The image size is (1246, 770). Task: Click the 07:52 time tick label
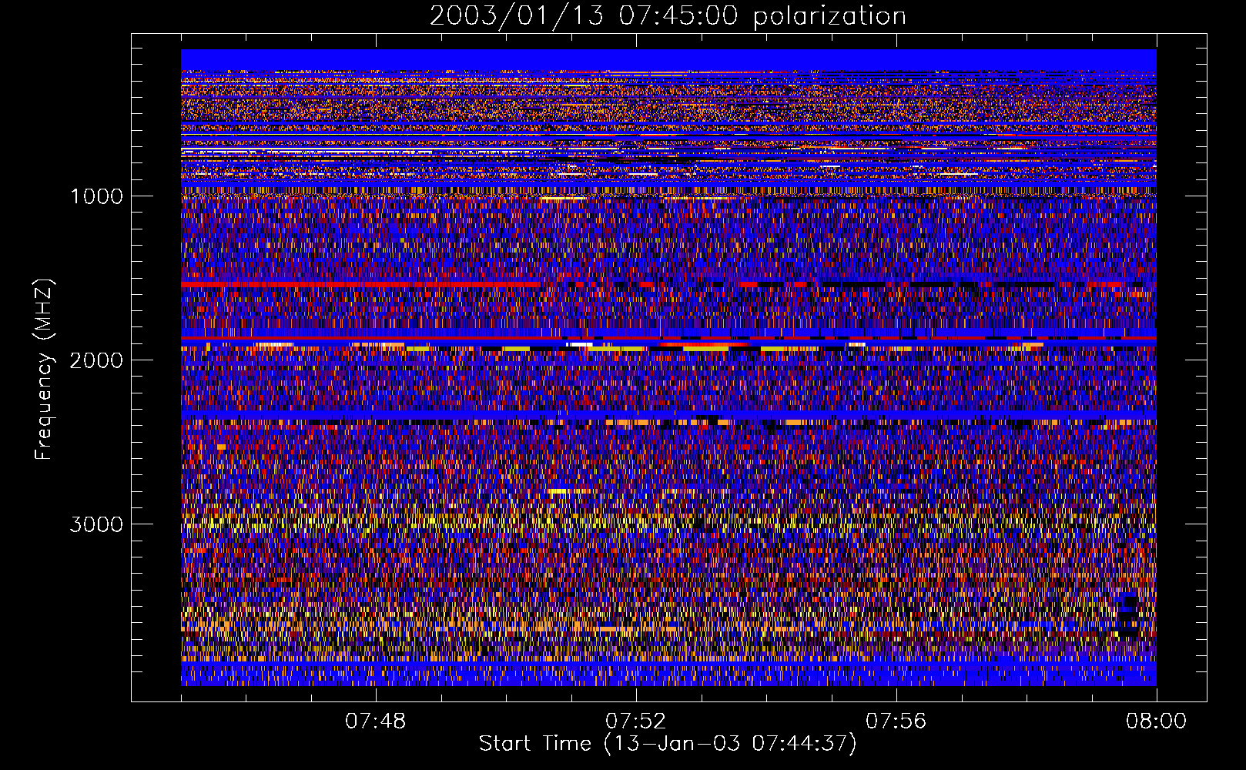coord(635,721)
